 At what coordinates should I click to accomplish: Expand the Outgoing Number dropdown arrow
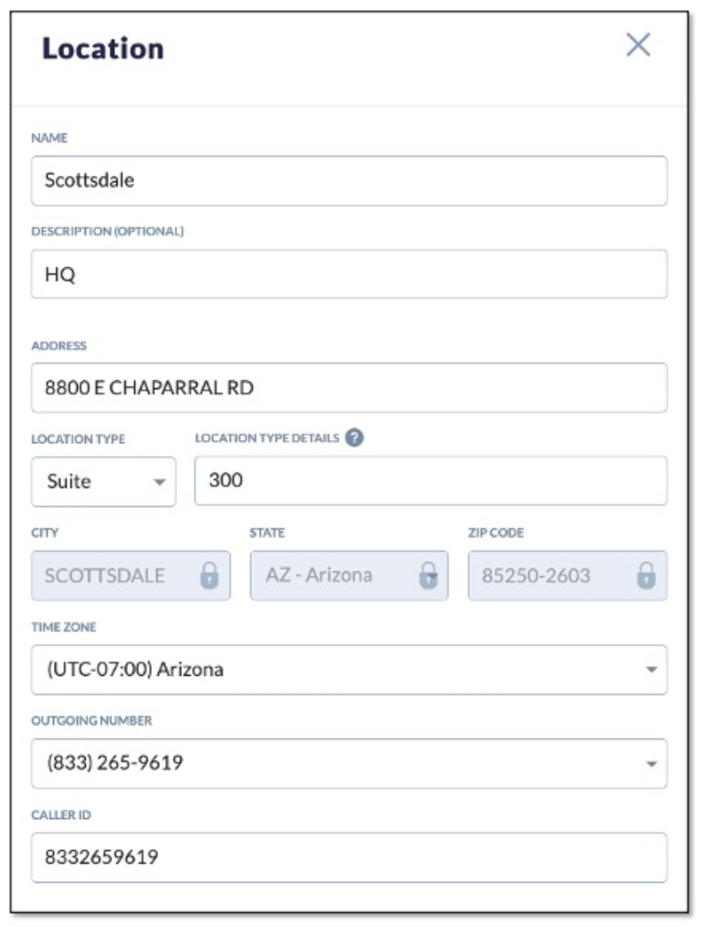point(651,763)
